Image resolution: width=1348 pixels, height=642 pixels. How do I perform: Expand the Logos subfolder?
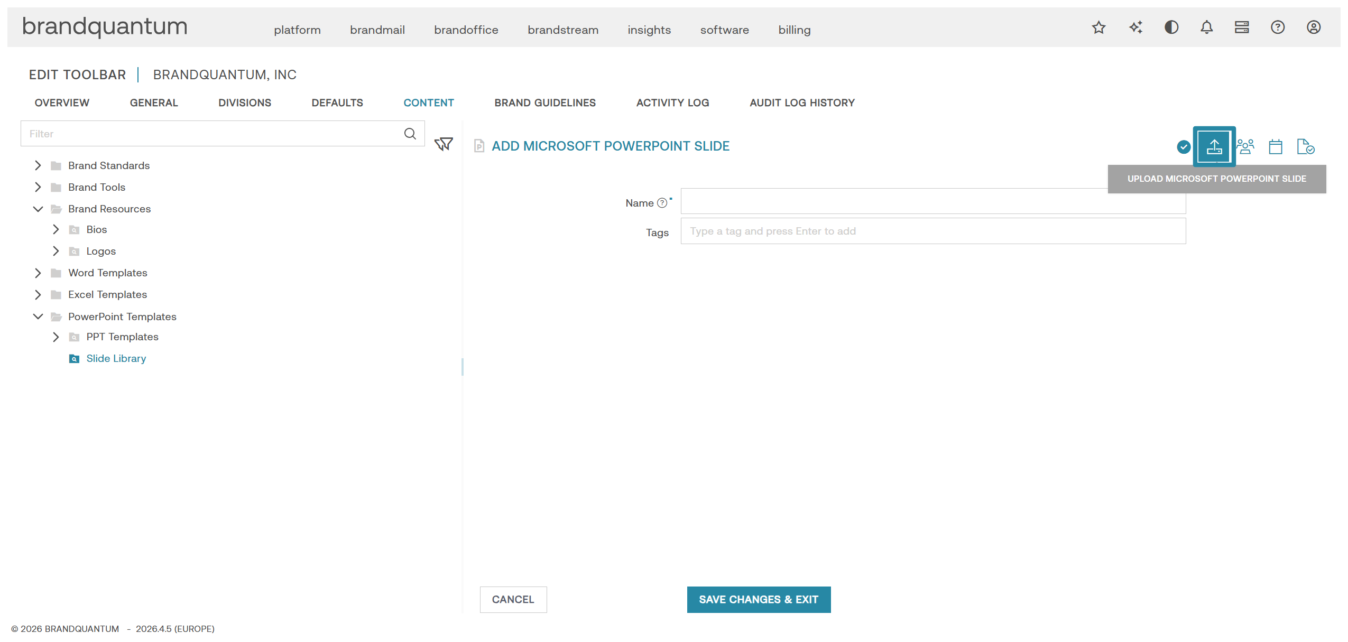tap(56, 251)
